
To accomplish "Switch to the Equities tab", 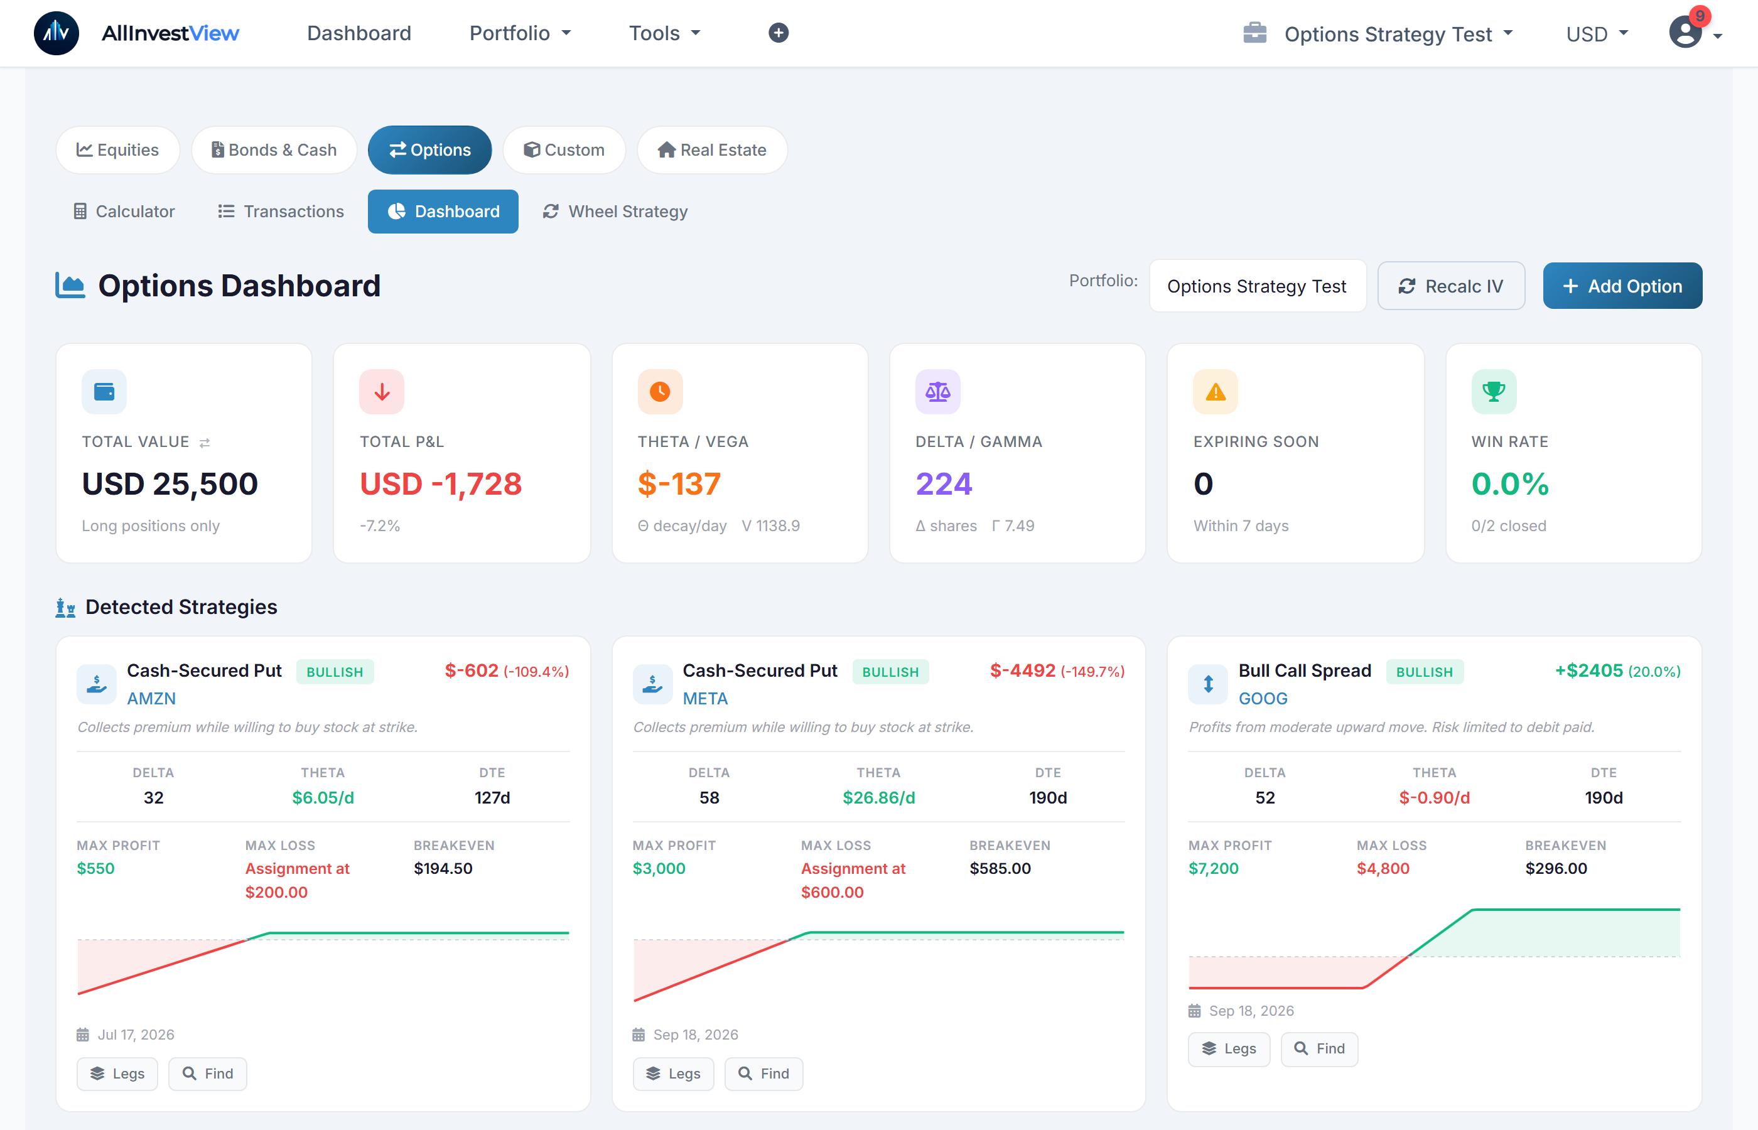I will [x=117, y=149].
